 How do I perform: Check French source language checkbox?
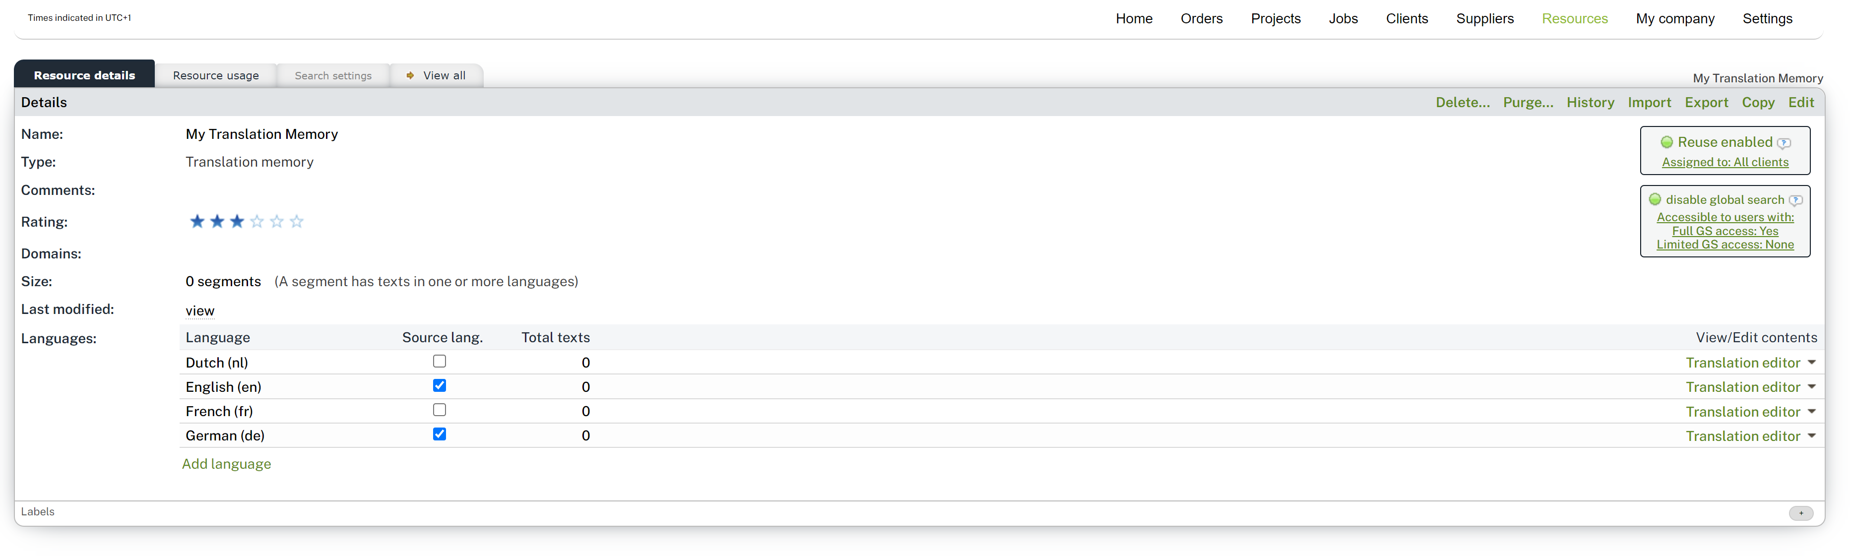click(440, 410)
